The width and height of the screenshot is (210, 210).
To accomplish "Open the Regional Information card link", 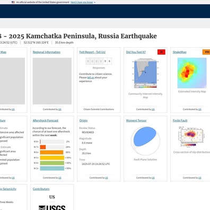I will [x=47, y=52].
